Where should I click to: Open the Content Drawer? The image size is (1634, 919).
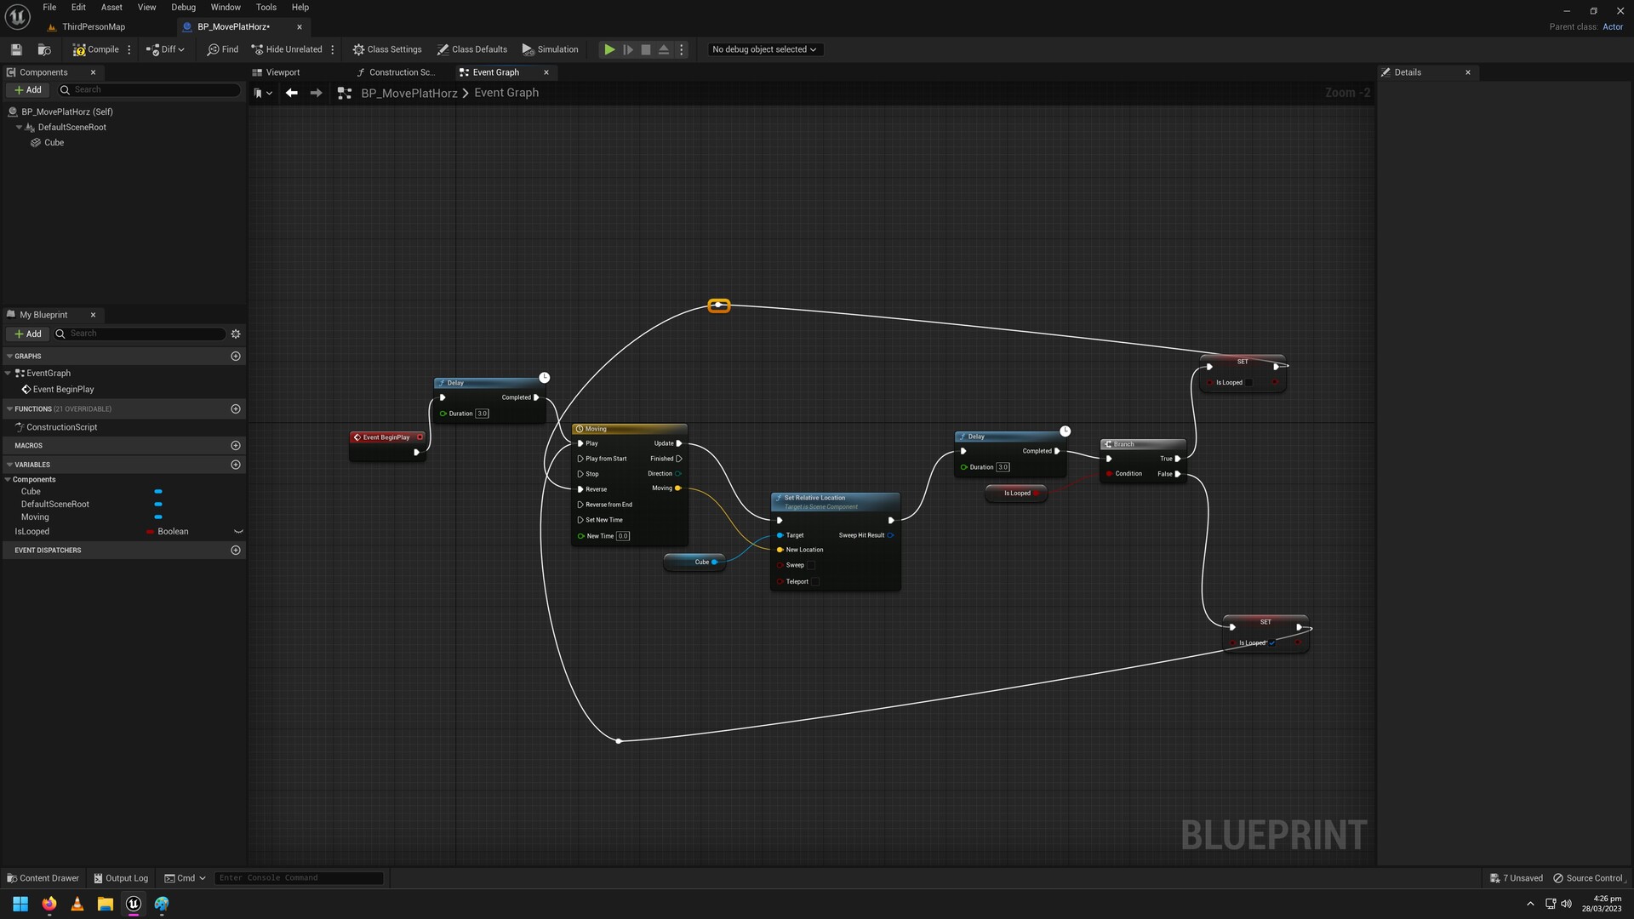(x=43, y=877)
